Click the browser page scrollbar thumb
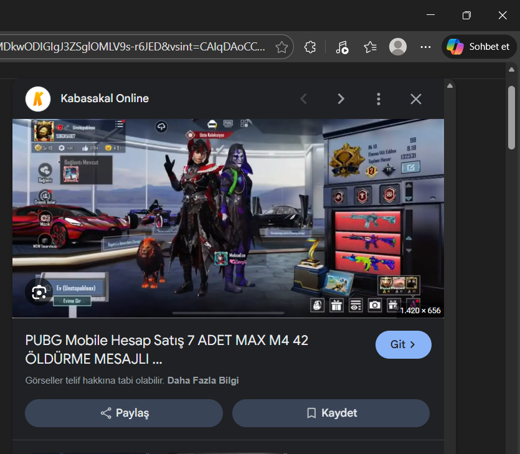520x454 pixels. 511,118
